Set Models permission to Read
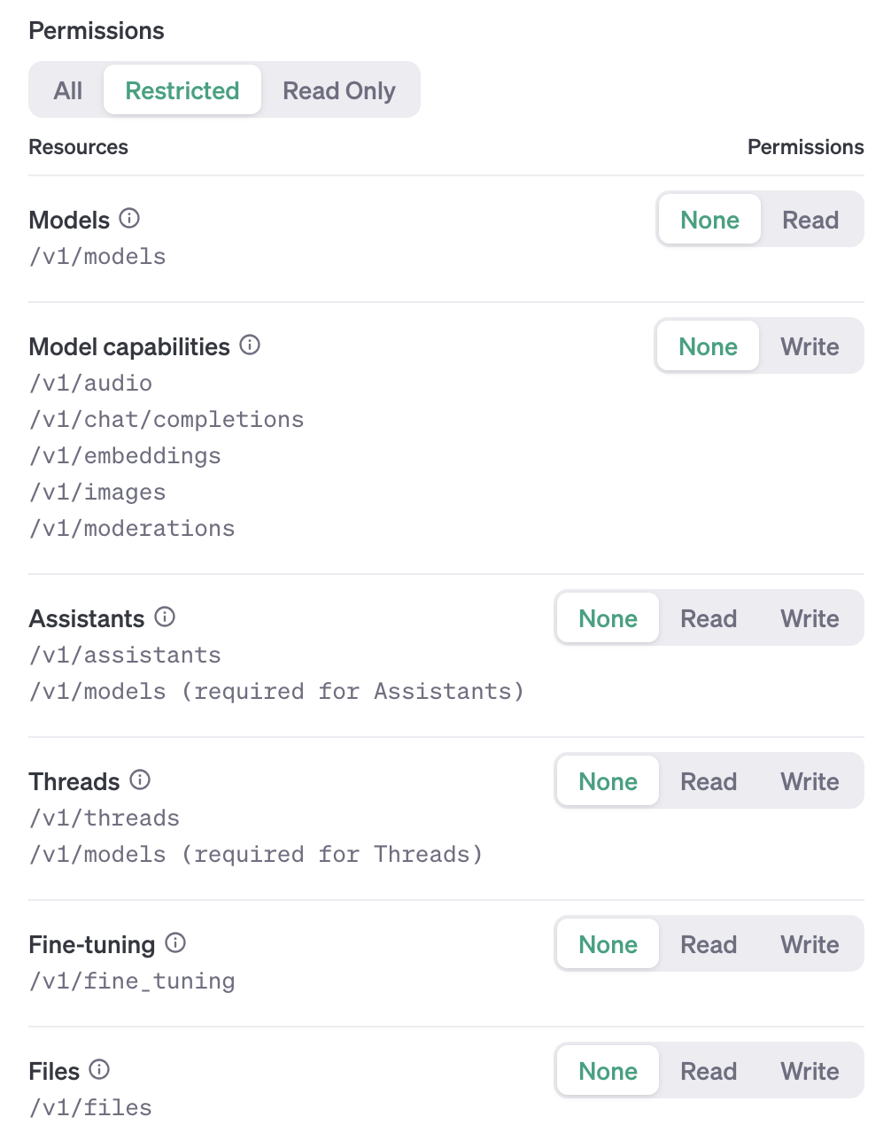The height and width of the screenshot is (1148, 891). 810,220
